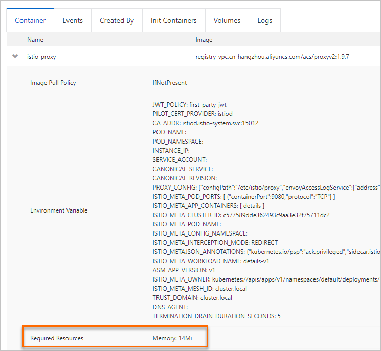Click the CA_ADDR istiod.istio-system.svc:15012 line
This screenshot has width=381, height=351.
point(205,123)
